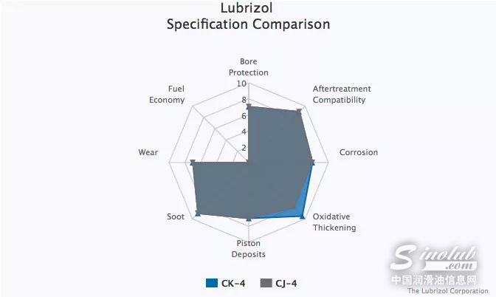Click the axis scale value 10

(242, 83)
